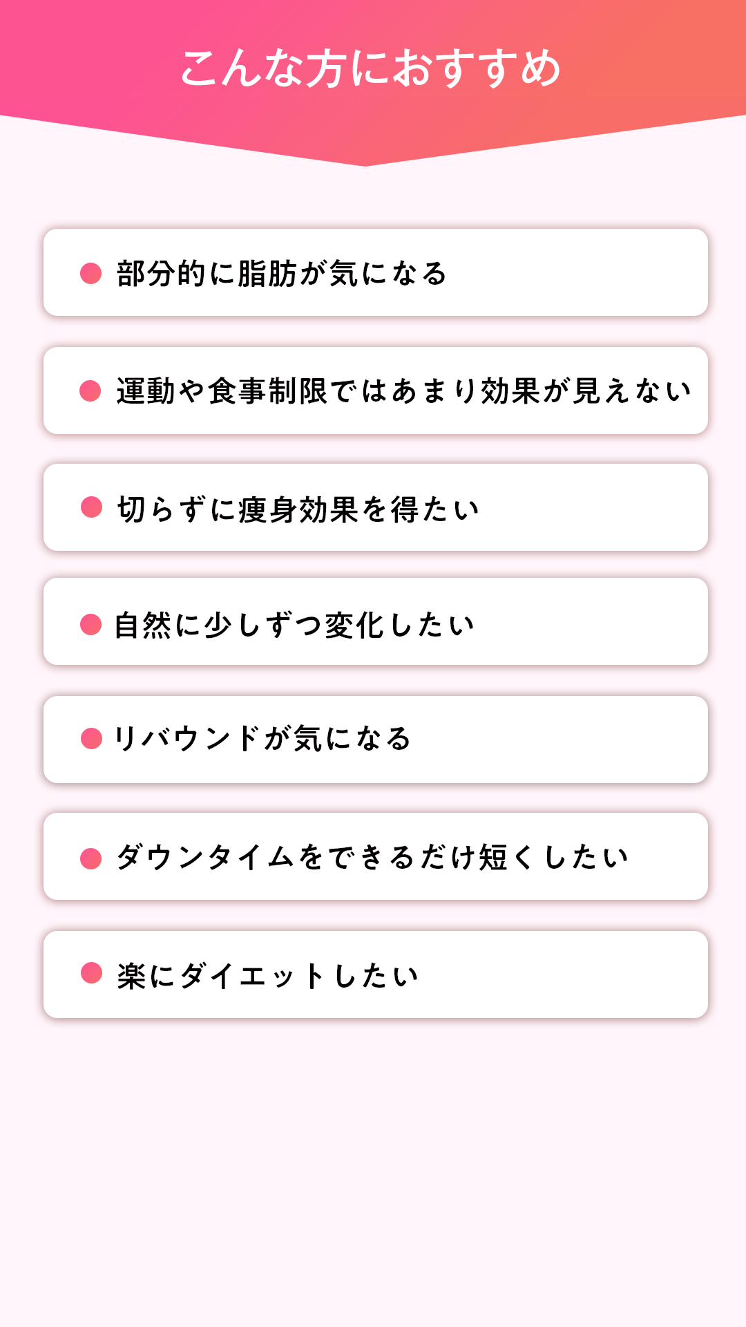Tap the 楽にダイエットしたい label
Screen dimensions: 746x1327
coord(268,976)
